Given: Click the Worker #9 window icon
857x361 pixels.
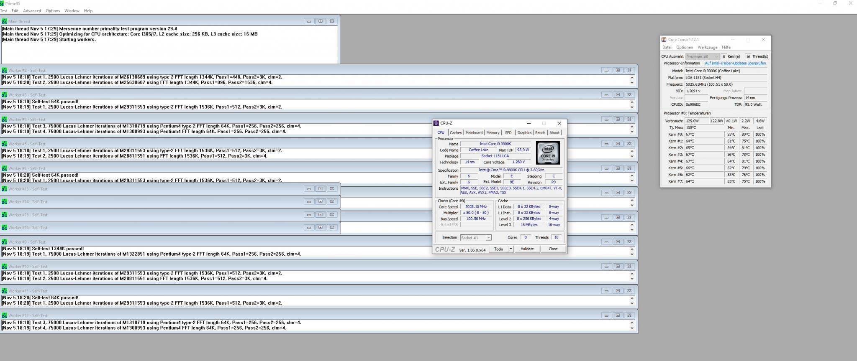Looking at the screenshot, I should 4,242.
